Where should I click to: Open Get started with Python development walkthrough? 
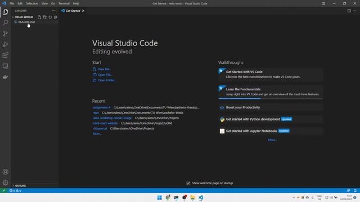point(271,119)
